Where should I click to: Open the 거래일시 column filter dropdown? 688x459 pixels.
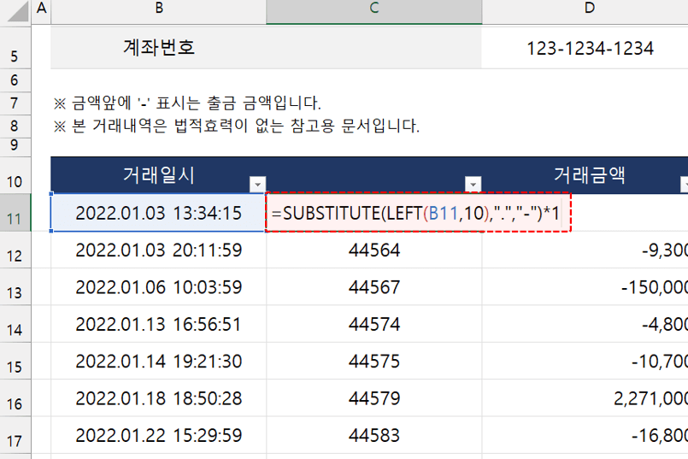click(x=257, y=185)
